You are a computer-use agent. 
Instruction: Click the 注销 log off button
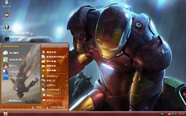[x=37, y=107]
